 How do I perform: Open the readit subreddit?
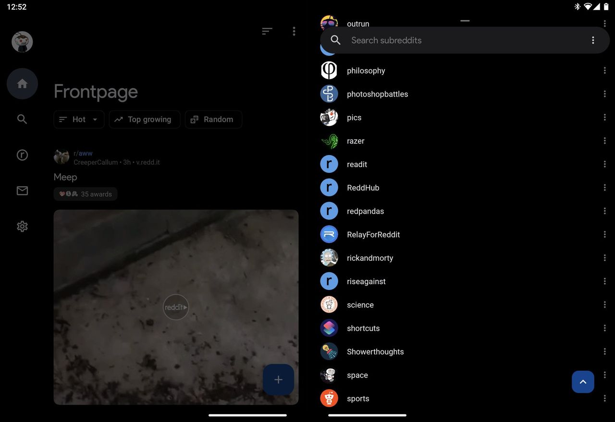click(357, 164)
